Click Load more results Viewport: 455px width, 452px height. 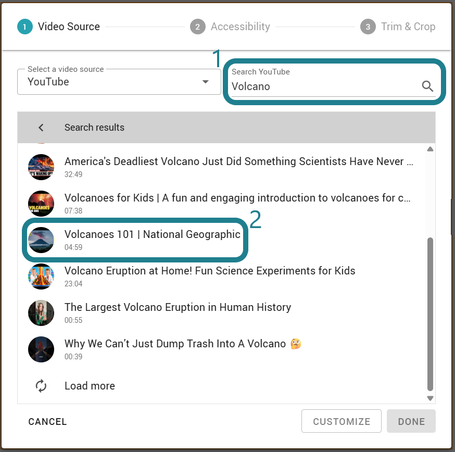[90, 386]
